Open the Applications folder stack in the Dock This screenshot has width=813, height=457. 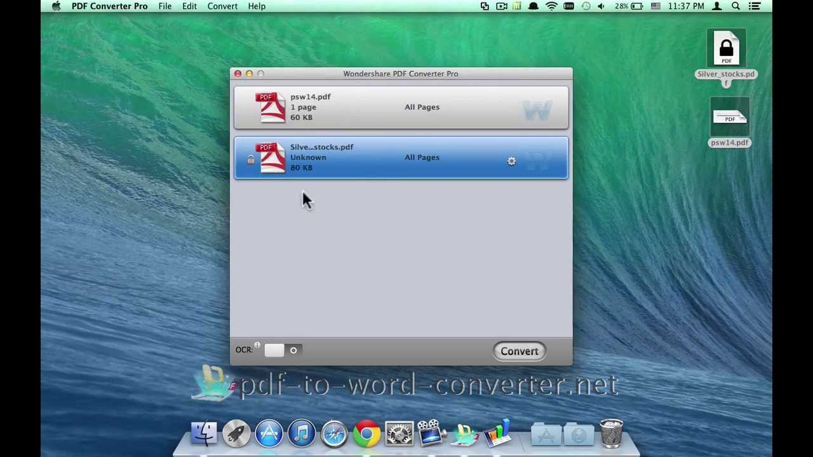(x=546, y=434)
